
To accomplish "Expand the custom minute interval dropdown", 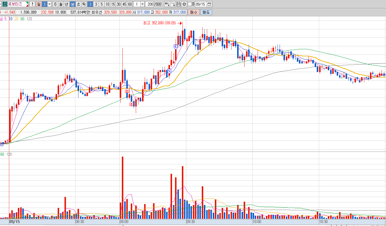I will 142,4.
